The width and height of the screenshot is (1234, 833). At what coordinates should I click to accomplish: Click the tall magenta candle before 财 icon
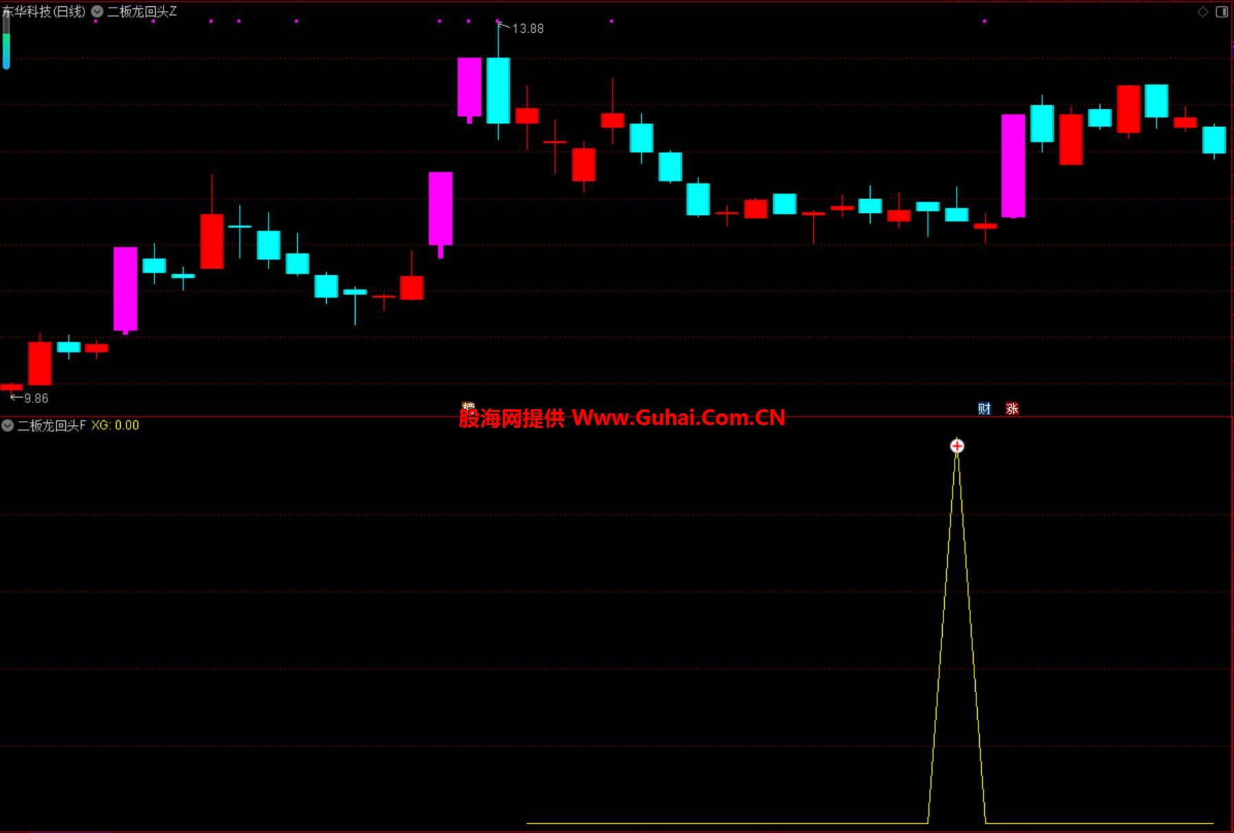[x=1013, y=166]
